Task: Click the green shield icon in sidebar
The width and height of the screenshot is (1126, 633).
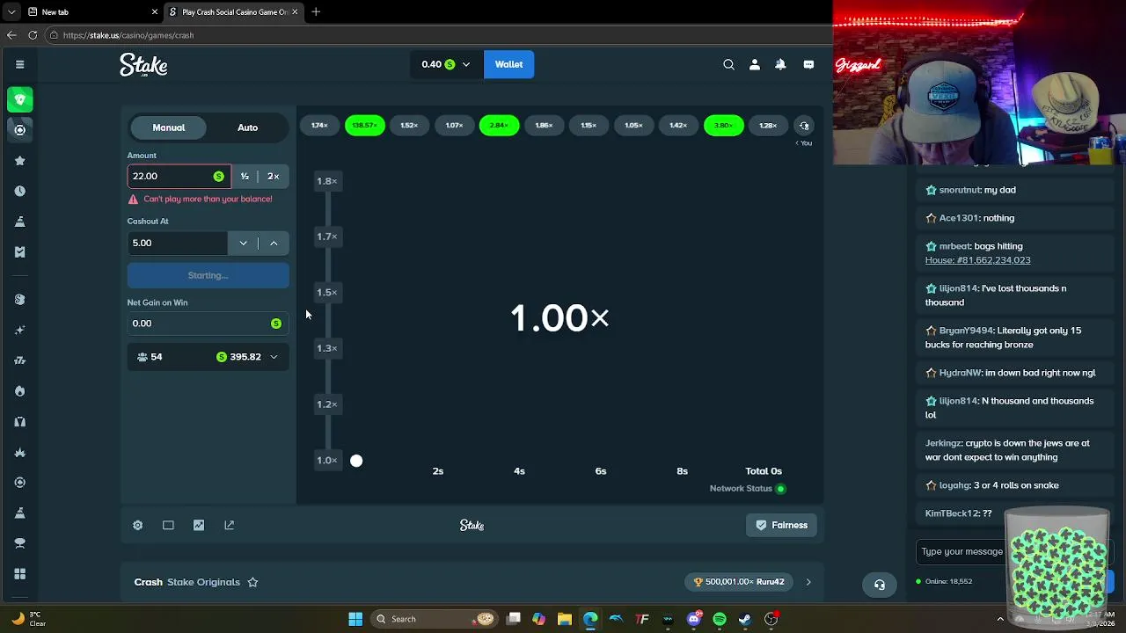Action: pyautogui.click(x=19, y=99)
